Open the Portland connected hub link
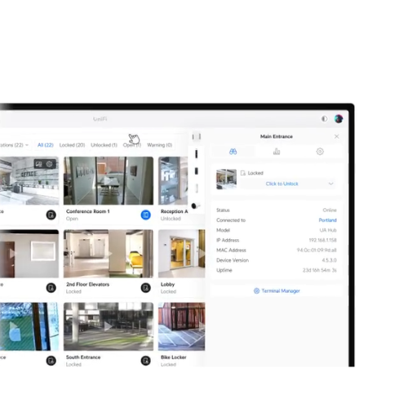This screenshot has height=408, width=408. 327,220
